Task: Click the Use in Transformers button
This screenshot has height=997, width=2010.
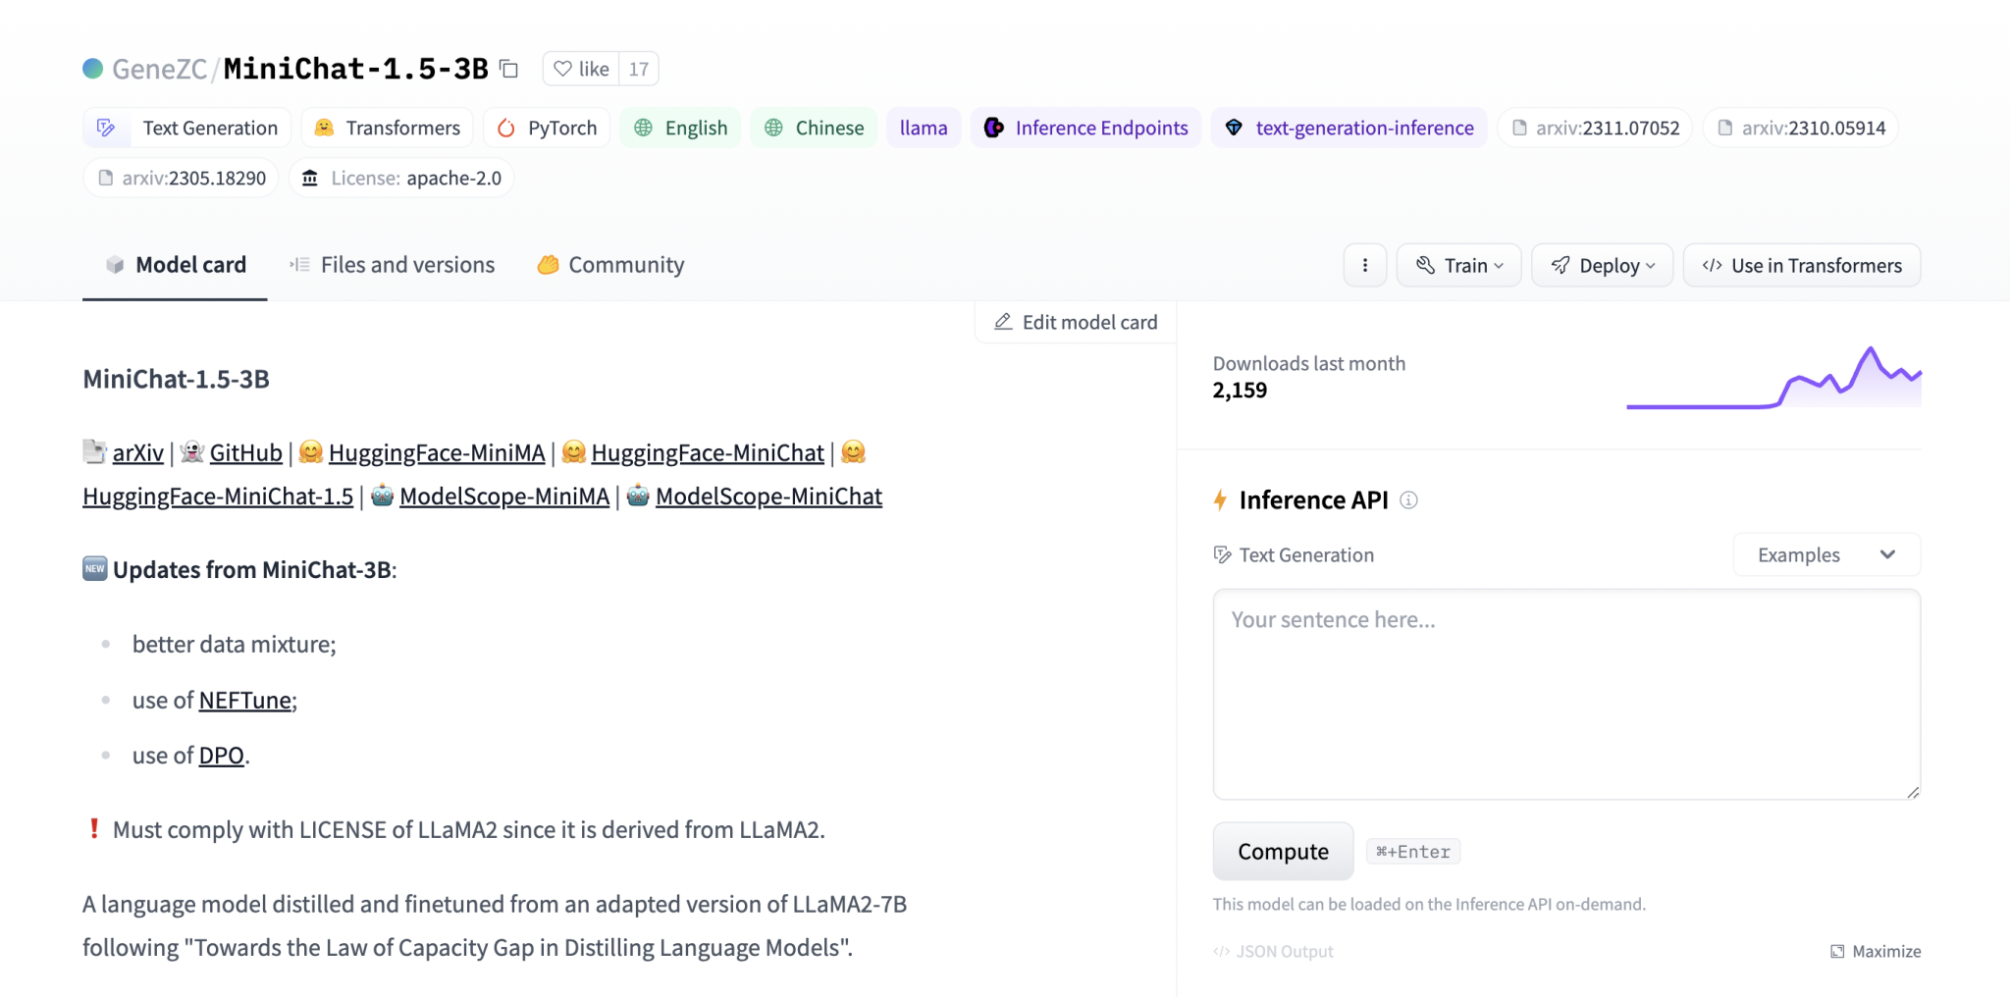Action: (1801, 265)
